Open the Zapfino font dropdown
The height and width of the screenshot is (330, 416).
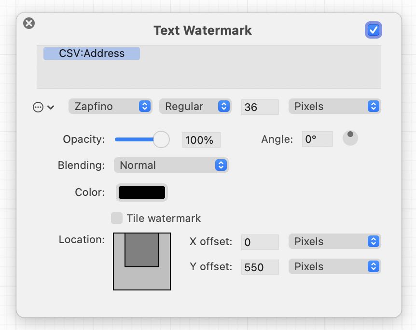[111, 107]
